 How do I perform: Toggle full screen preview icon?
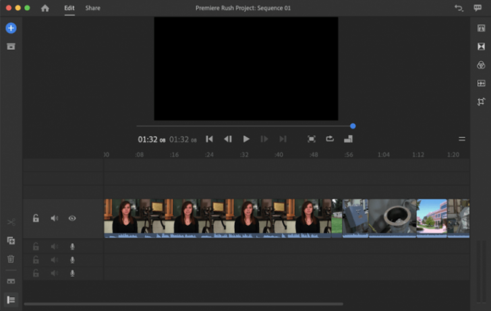pos(312,139)
